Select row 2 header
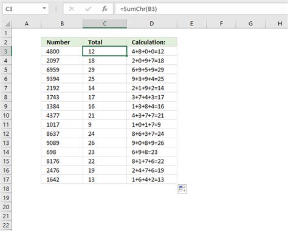 (6, 42)
